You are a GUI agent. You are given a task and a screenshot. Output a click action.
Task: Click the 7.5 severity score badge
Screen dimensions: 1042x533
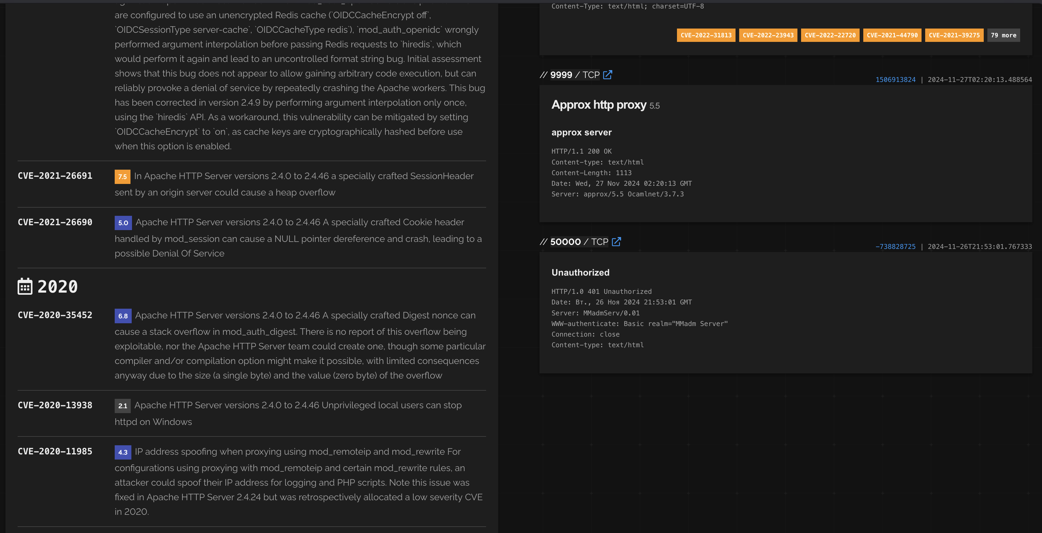pos(123,176)
